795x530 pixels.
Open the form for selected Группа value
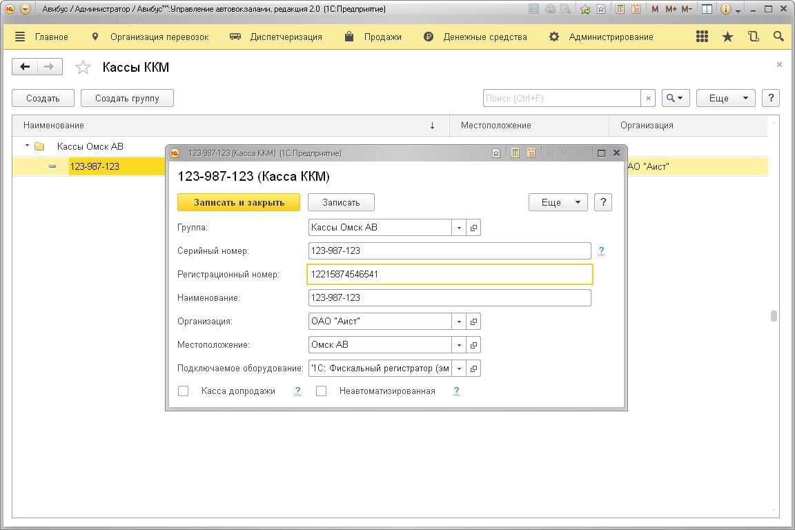474,228
